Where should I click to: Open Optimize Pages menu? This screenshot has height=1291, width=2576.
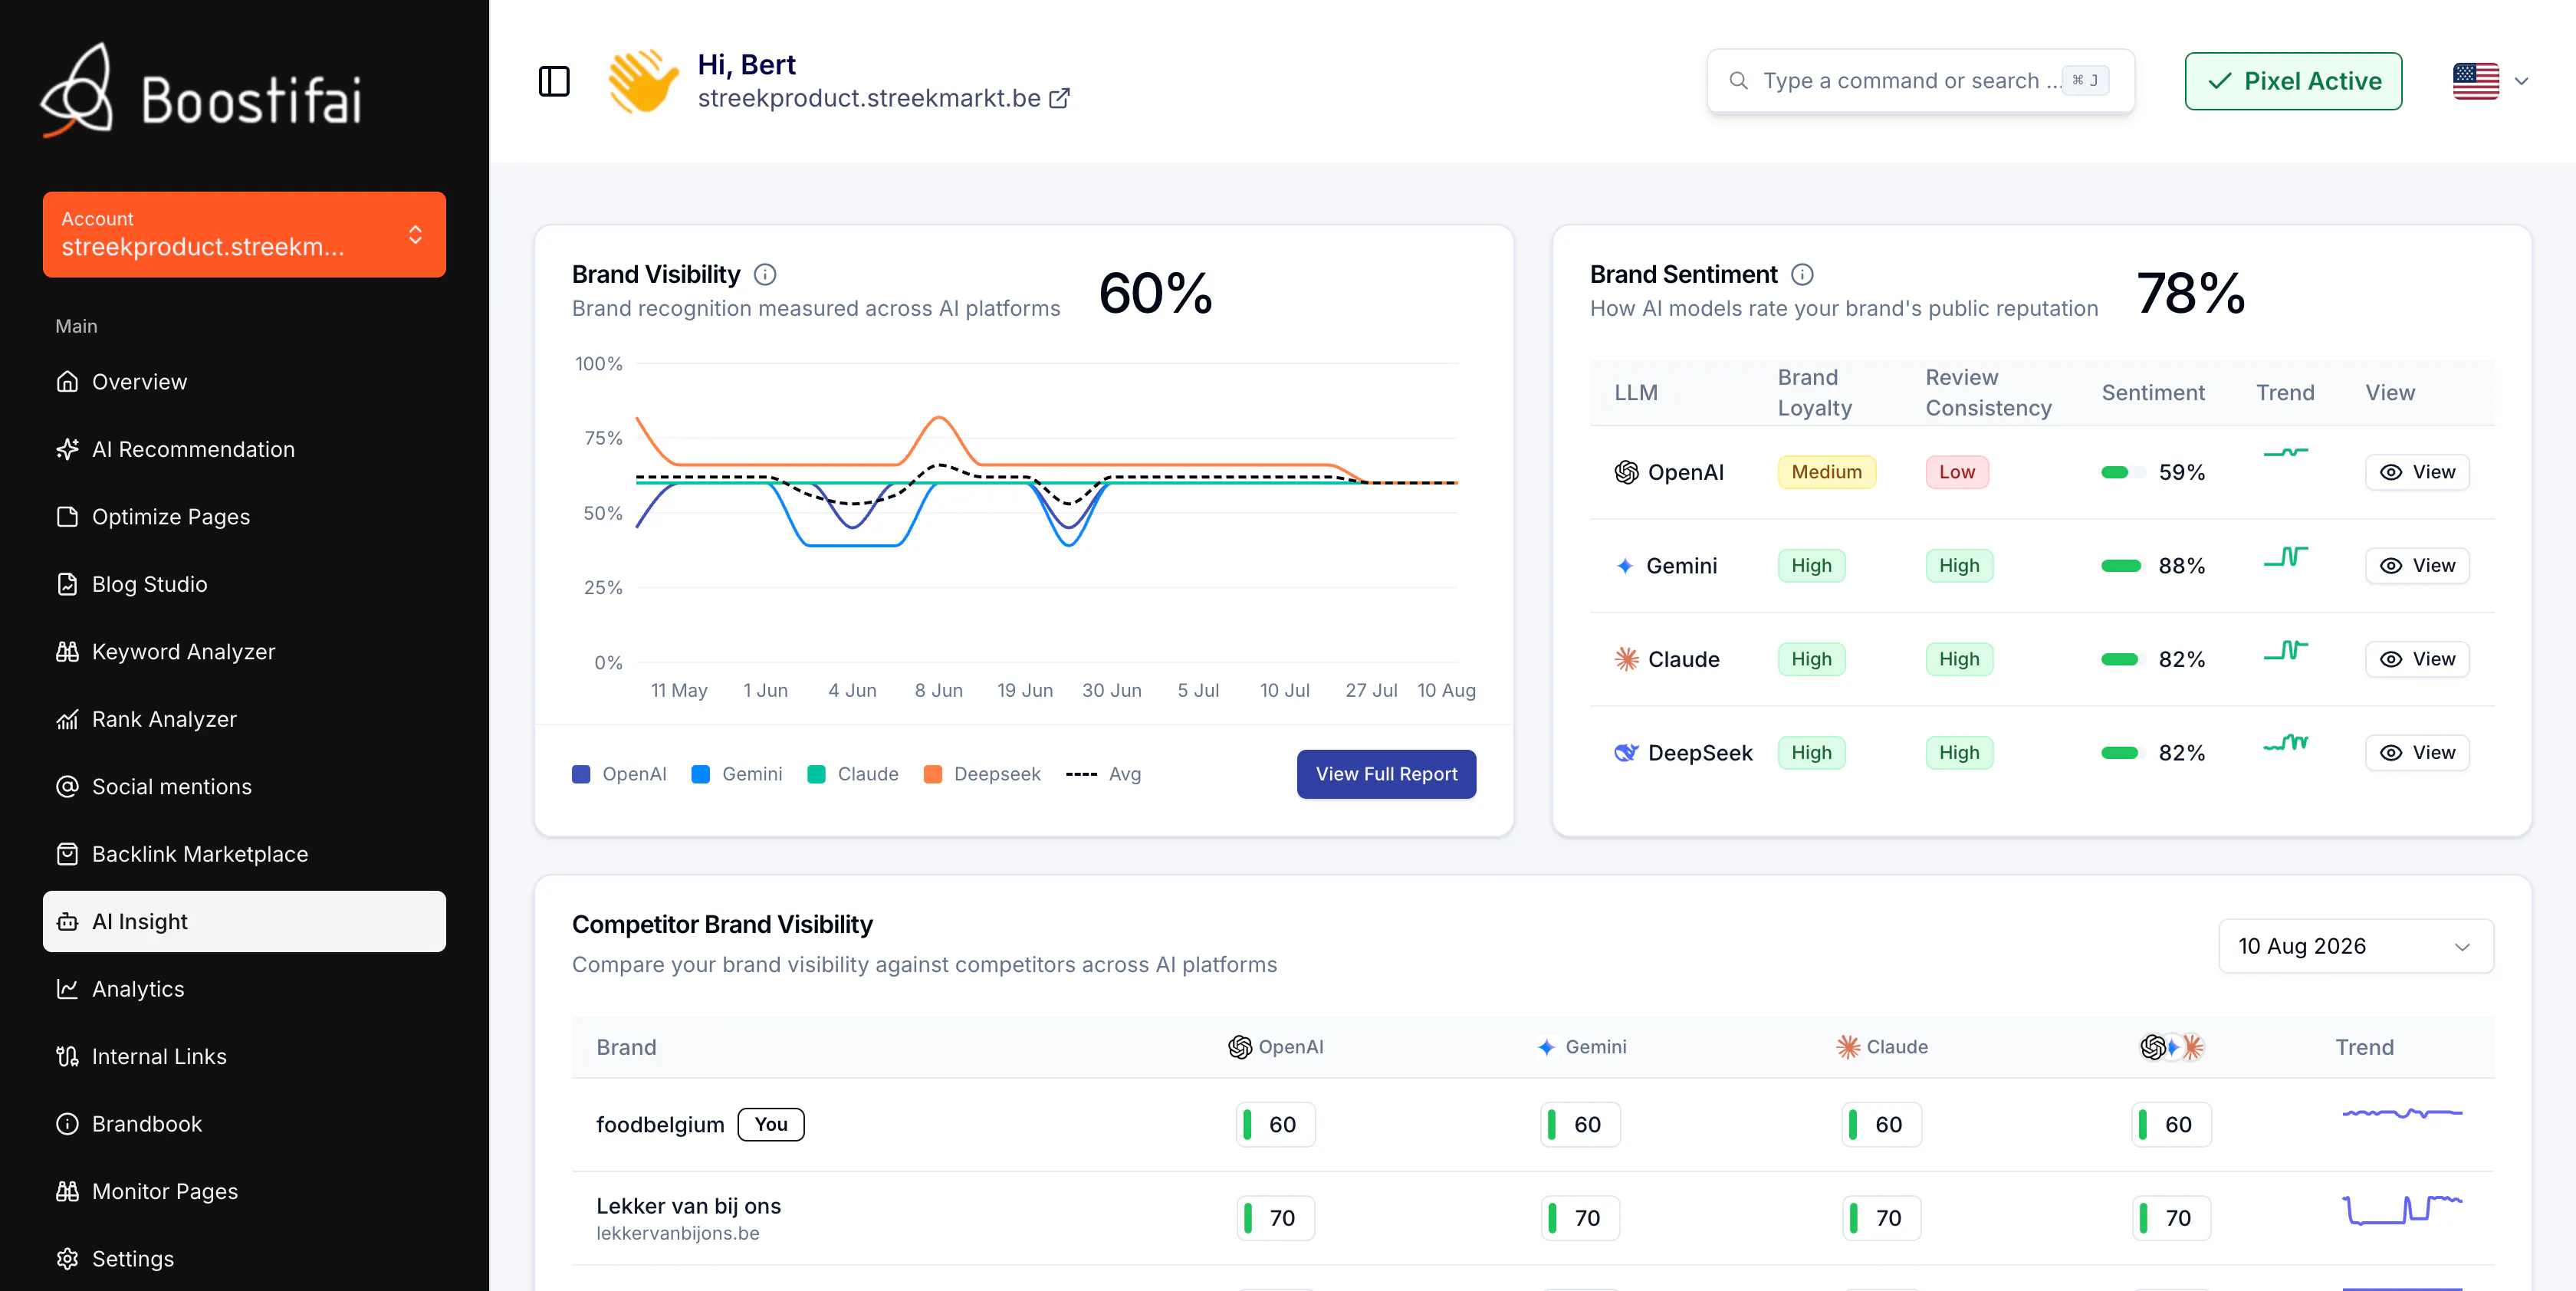tap(244, 516)
